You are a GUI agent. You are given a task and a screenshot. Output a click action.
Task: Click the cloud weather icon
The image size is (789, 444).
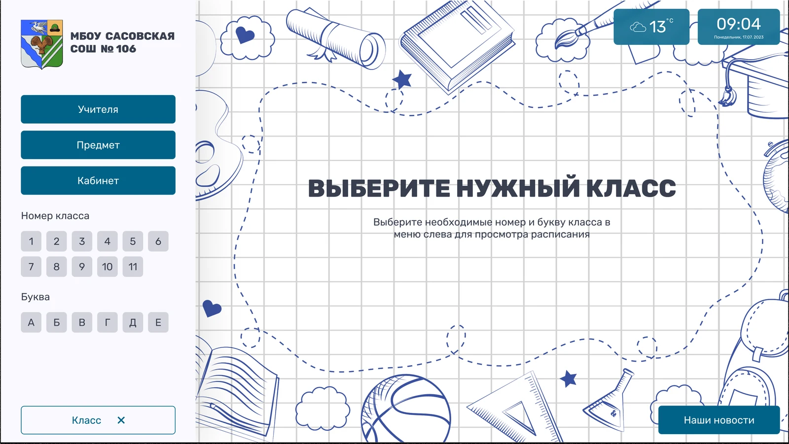[x=638, y=27]
